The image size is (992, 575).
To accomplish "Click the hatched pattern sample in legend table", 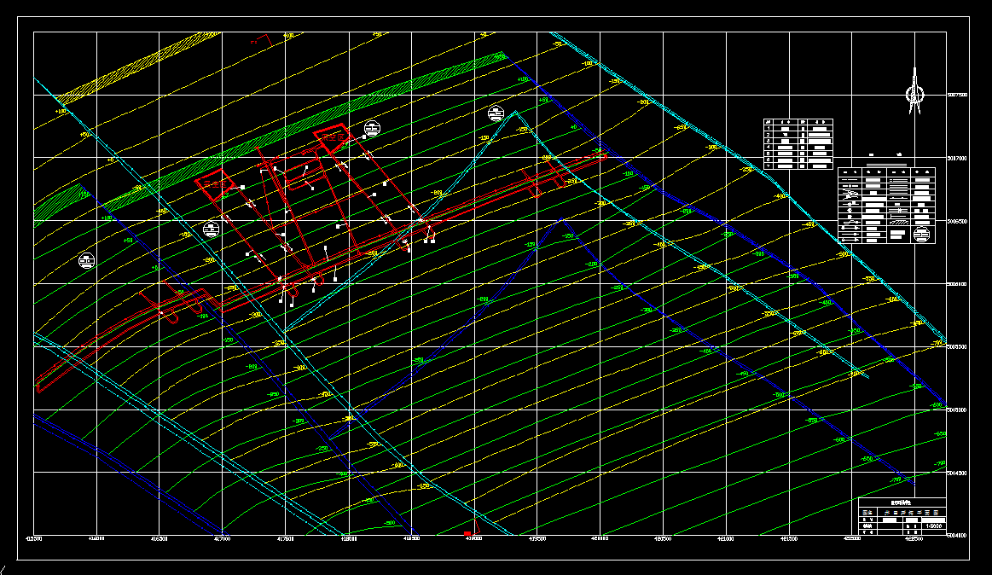I will click(899, 222).
